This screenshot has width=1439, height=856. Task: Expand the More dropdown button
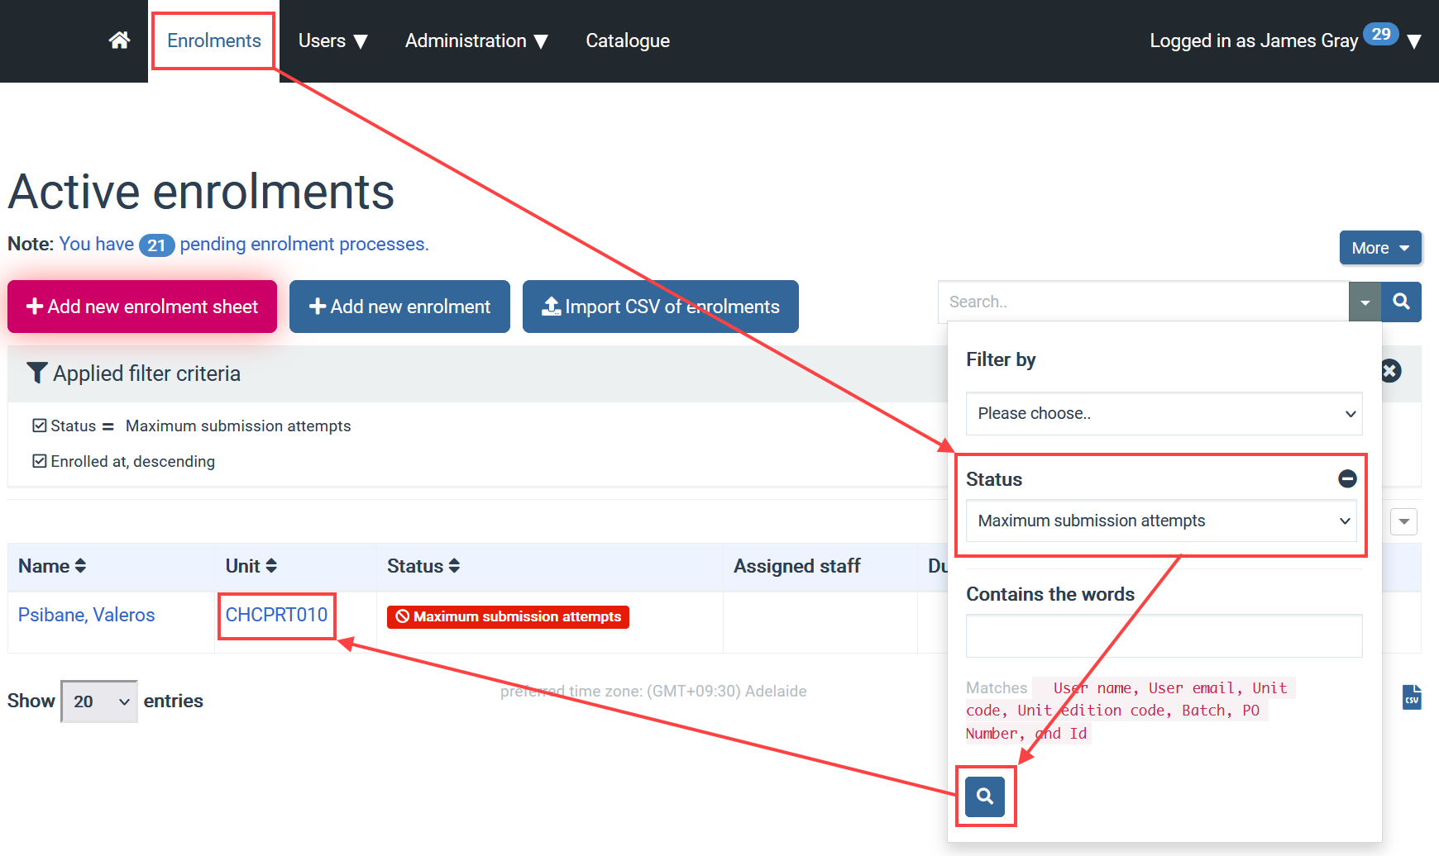click(x=1380, y=248)
